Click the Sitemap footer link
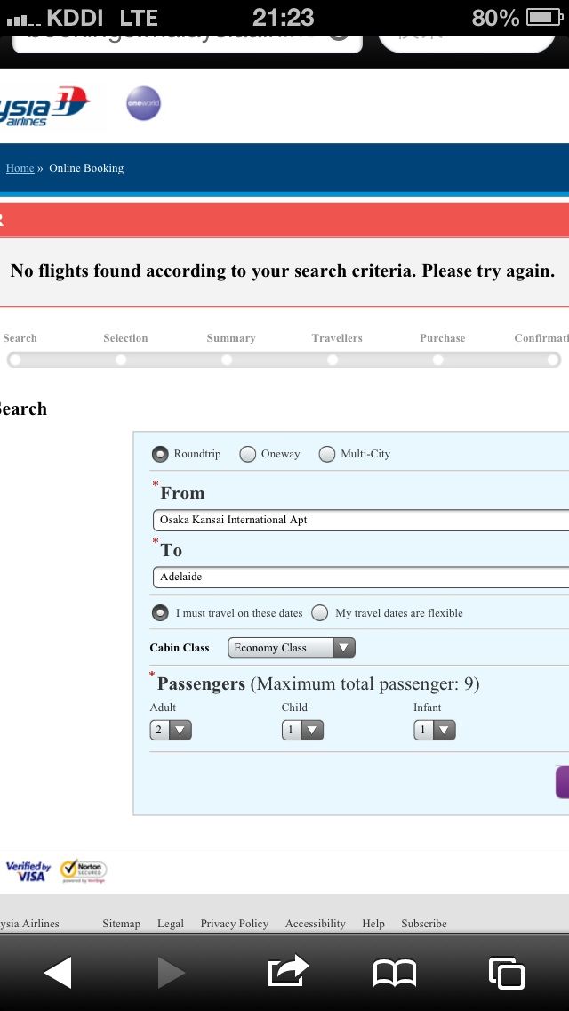The width and height of the screenshot is (569, 1011). 121,923
